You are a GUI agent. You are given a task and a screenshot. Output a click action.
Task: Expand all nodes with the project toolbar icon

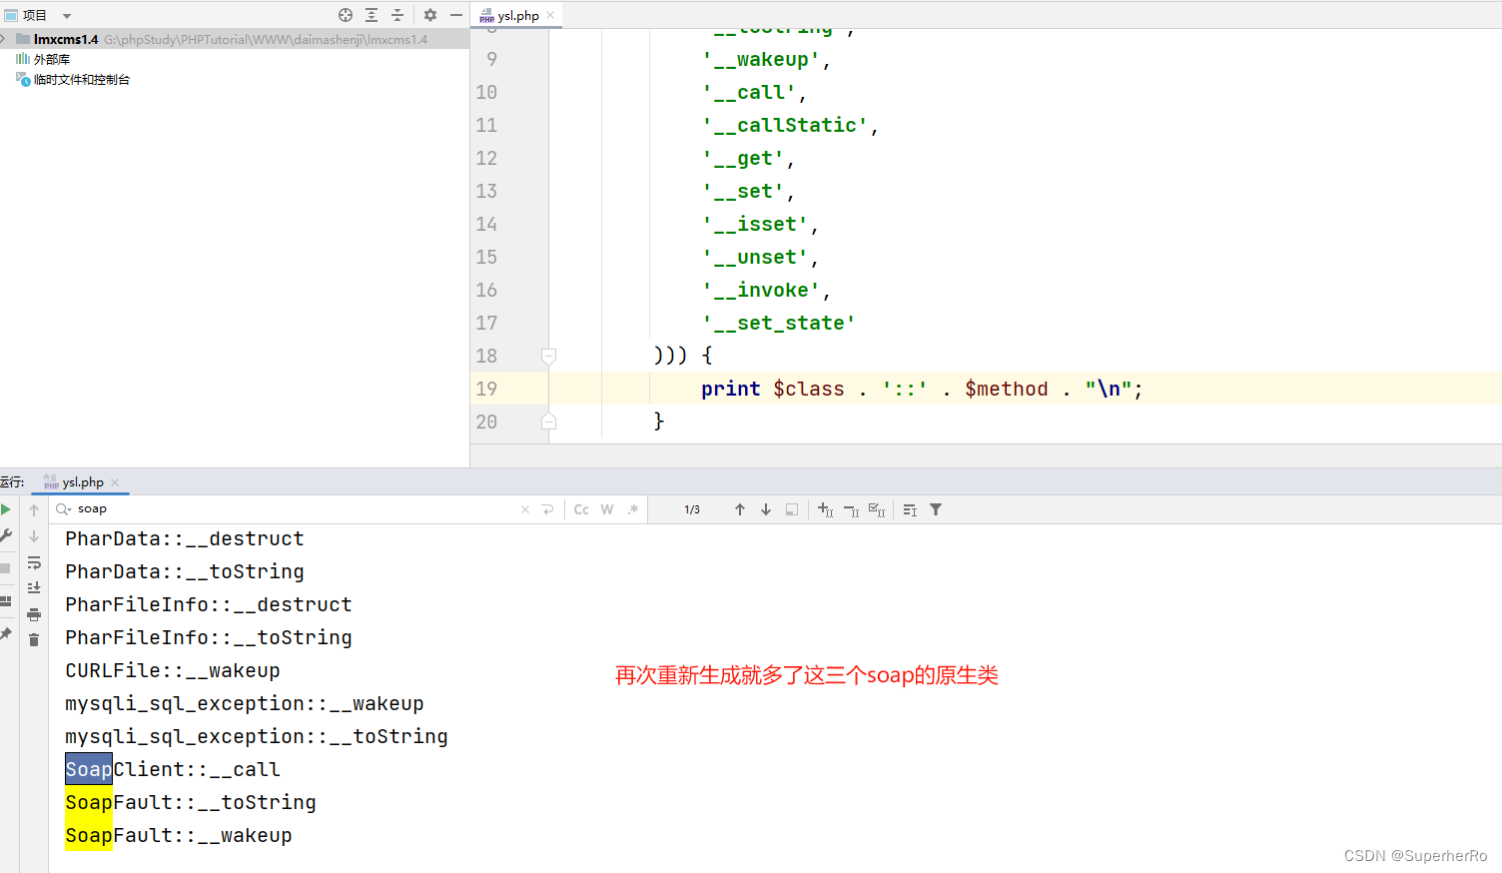pyautogui.click(x=371, y=15)
